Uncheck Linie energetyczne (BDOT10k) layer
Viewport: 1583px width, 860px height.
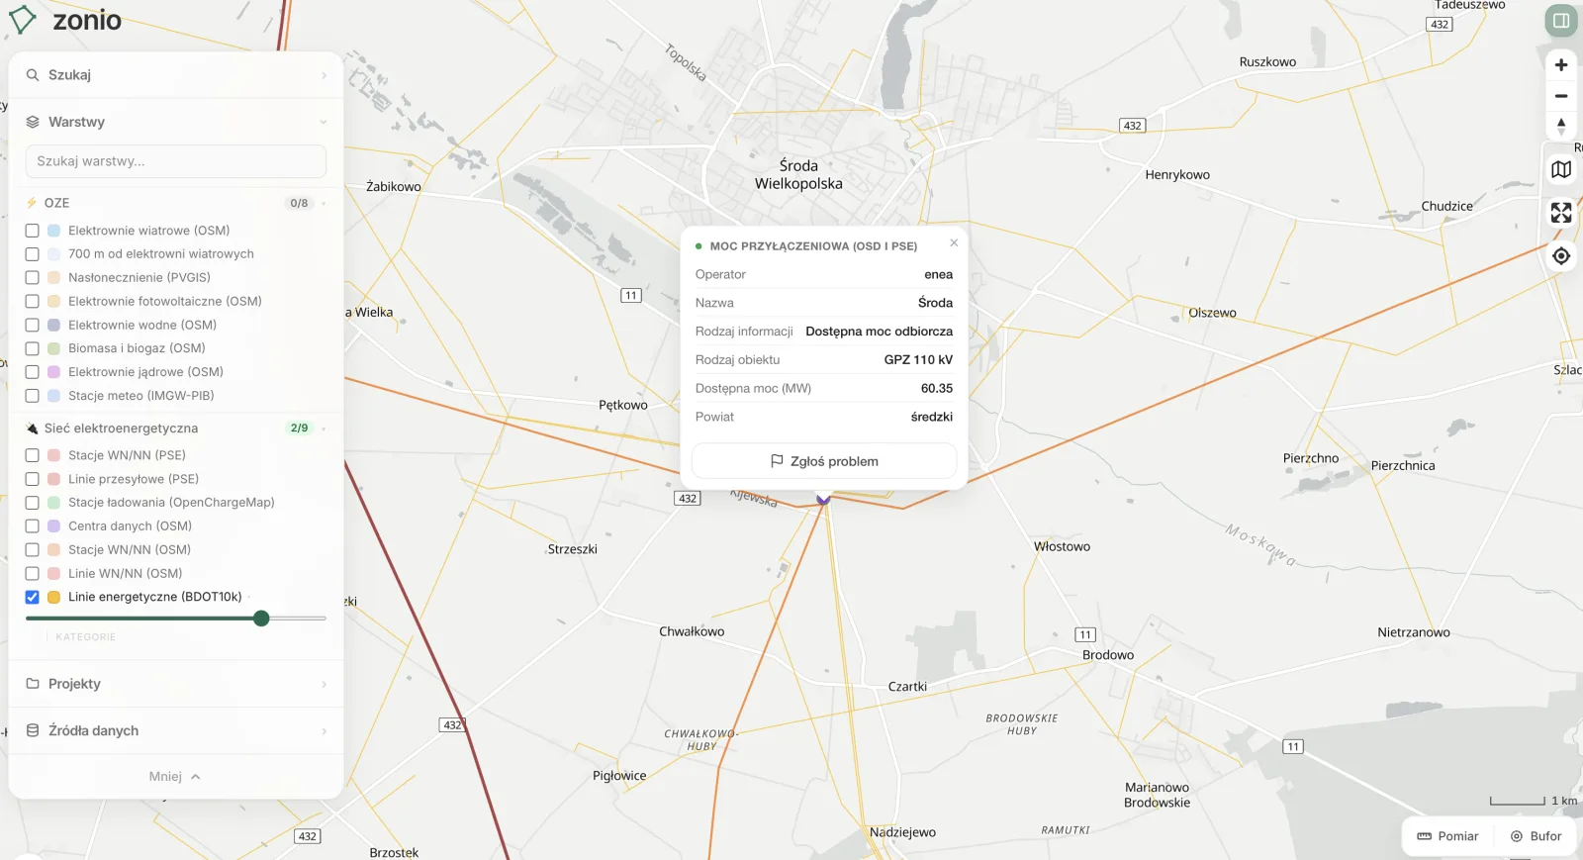[32, 597]
